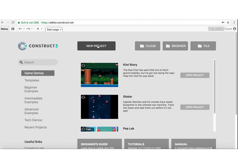
Task: Select Advanced Examples category
Action: click(32, 111)
